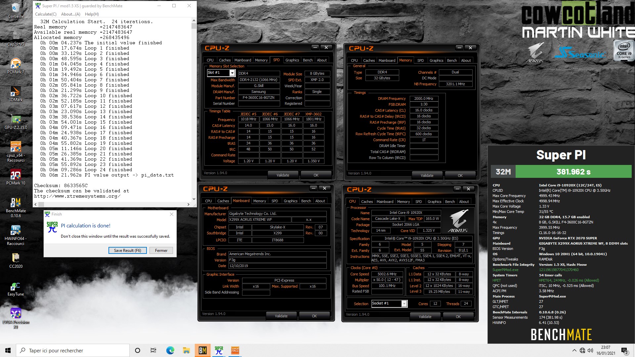Click in Taper ici pour rechercher box
Image resolution: width=635 pixels, height=357 pixels.
pyautogui.click(x=73, y=350)
